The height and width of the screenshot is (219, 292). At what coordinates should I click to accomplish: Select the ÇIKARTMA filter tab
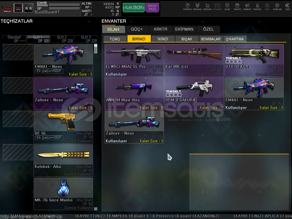235,39
